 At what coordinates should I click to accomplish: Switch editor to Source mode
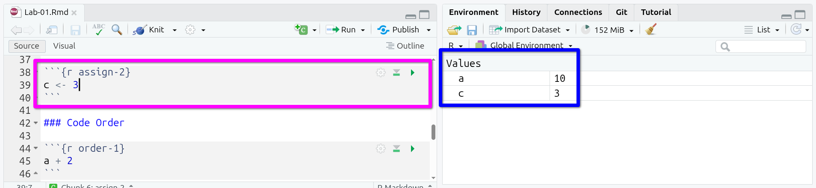(x=27, y=46)
